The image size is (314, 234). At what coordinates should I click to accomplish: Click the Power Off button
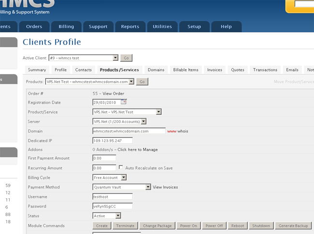pos(214,226)
